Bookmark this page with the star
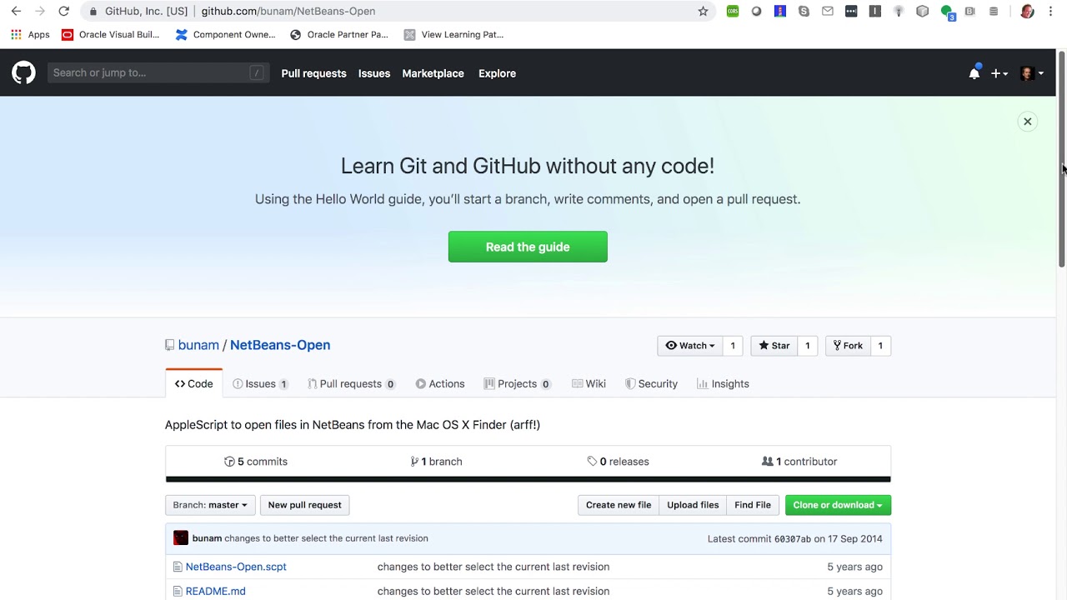The width and height of the screenshot is (1067, 600). point(703,11)
